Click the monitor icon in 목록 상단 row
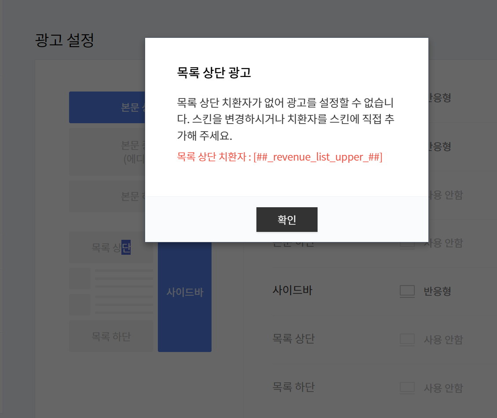The width and height of the screenshot is (497, 418). point(407,340)
